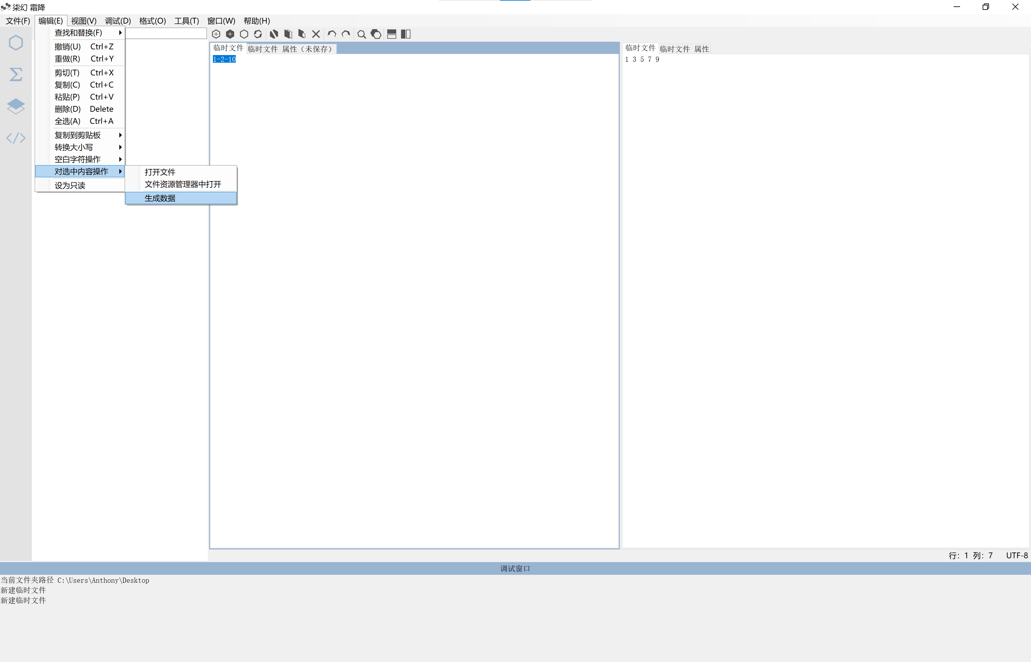Viewport: 1031px width, 662px height.
Task: Click the 调试窗口 header bar
Action: (x=515, y=568)
